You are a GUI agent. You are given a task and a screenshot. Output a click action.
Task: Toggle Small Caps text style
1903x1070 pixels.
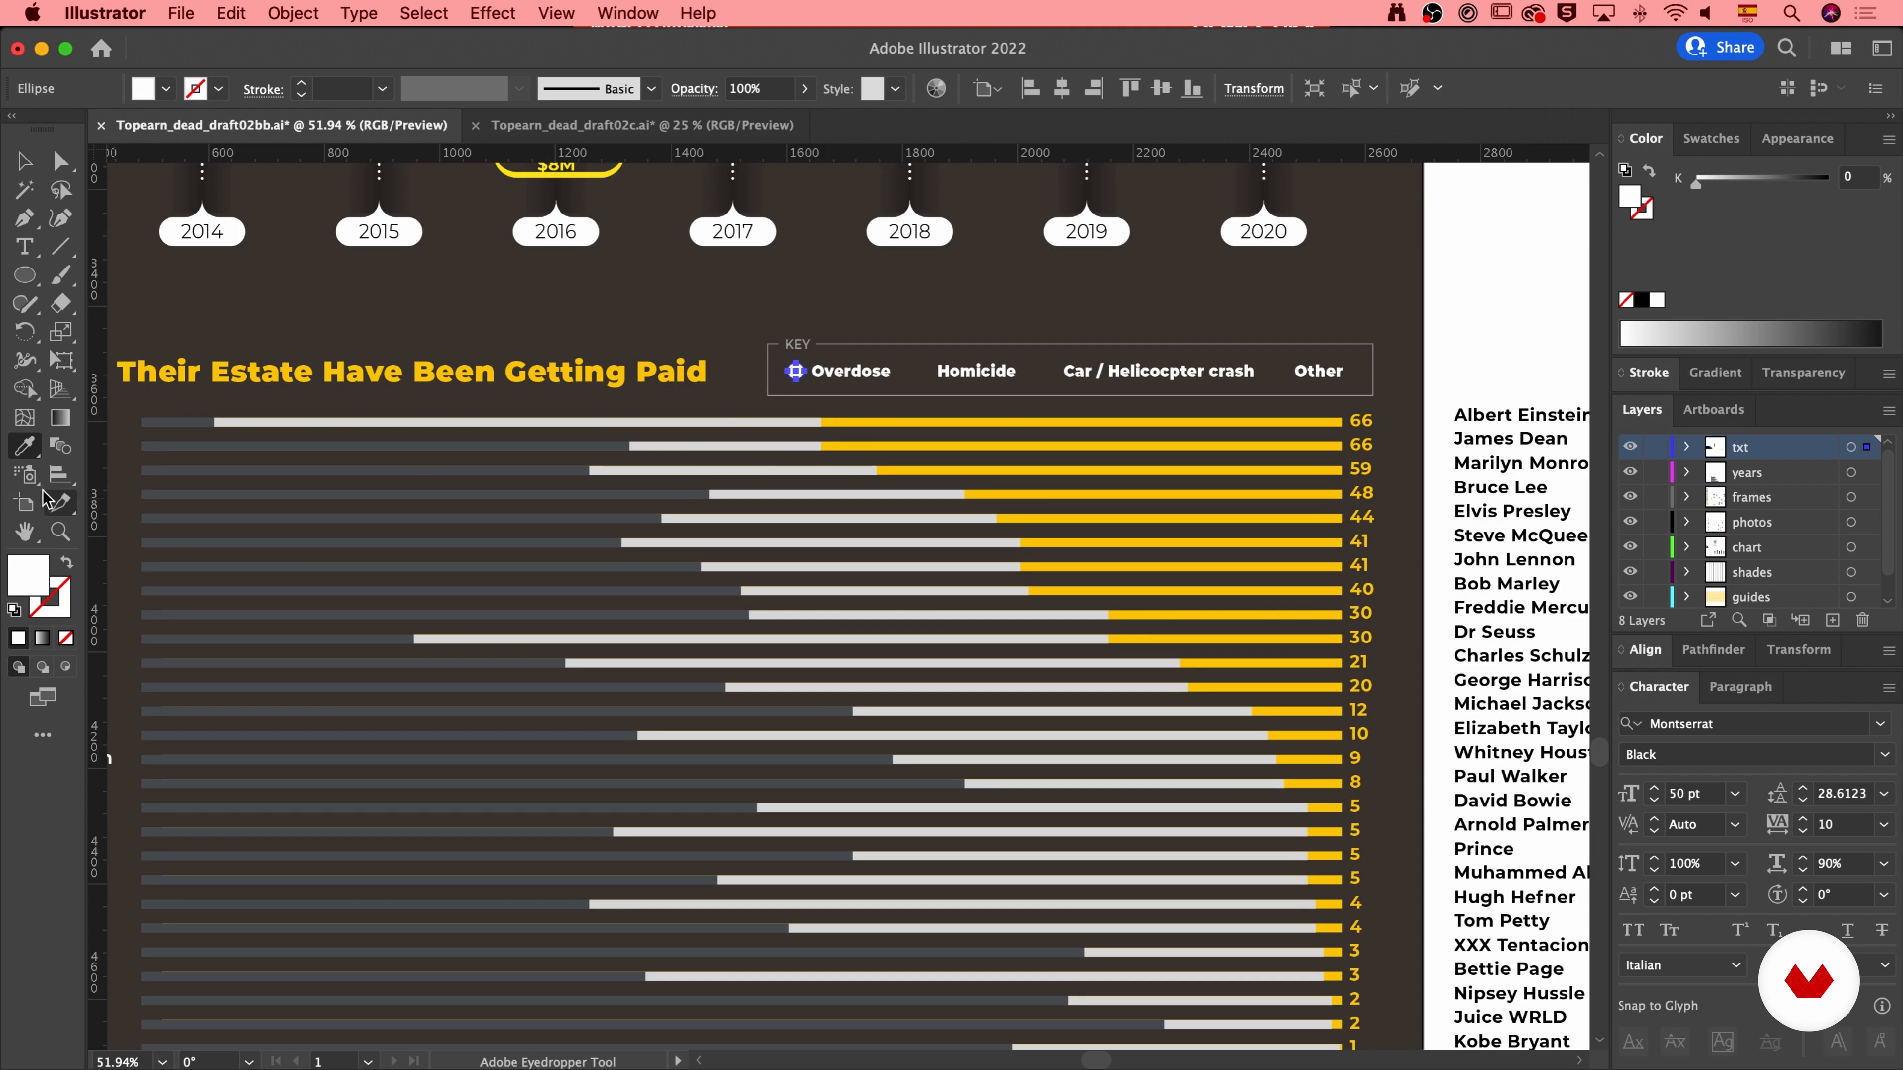pyautogui.click(x=1670, y=930)
